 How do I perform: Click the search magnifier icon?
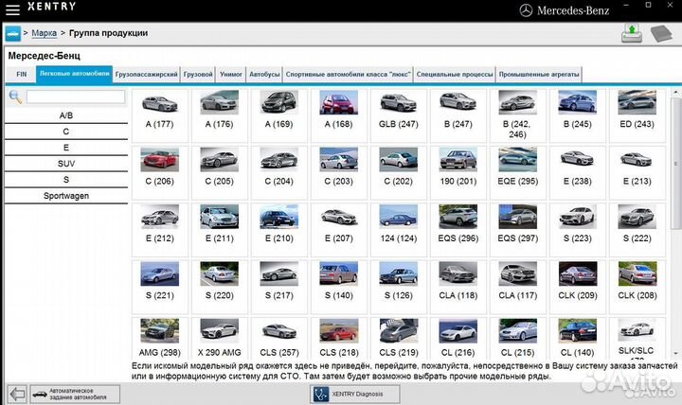point(15,97)
